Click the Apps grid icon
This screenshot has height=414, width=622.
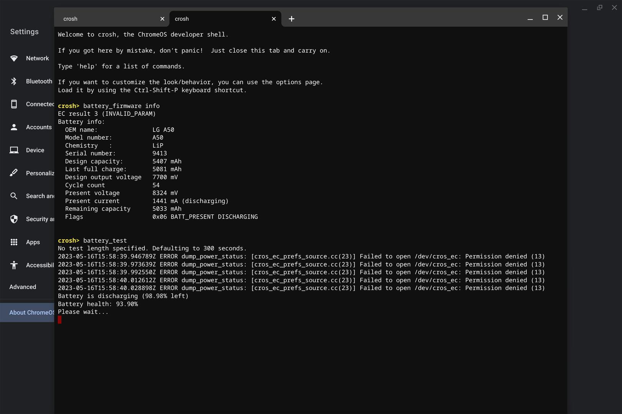click(14, 242)
